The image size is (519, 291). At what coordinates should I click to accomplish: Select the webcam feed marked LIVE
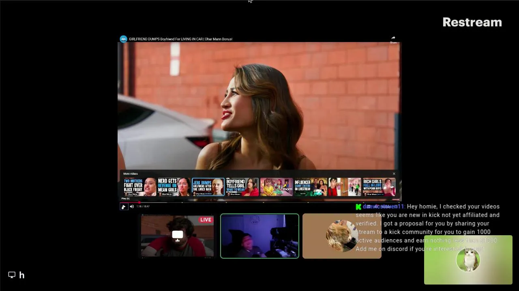(177, 236)
